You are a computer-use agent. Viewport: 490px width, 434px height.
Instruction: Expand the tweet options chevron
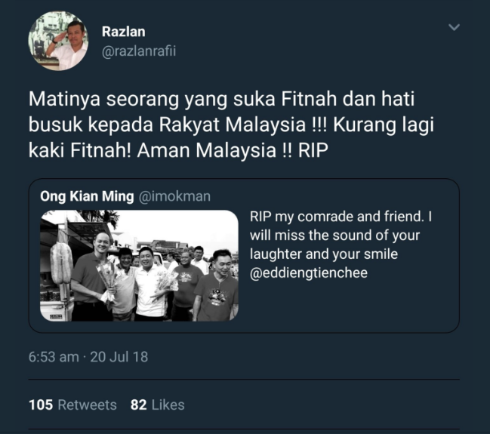click(x=454, y=27)
